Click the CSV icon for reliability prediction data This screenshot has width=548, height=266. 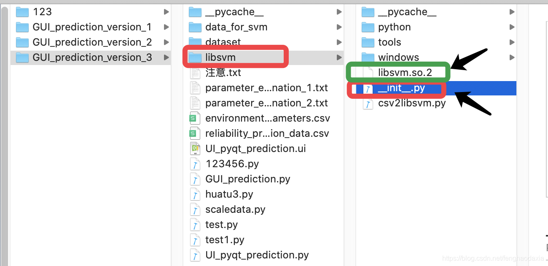pos(195,133)
